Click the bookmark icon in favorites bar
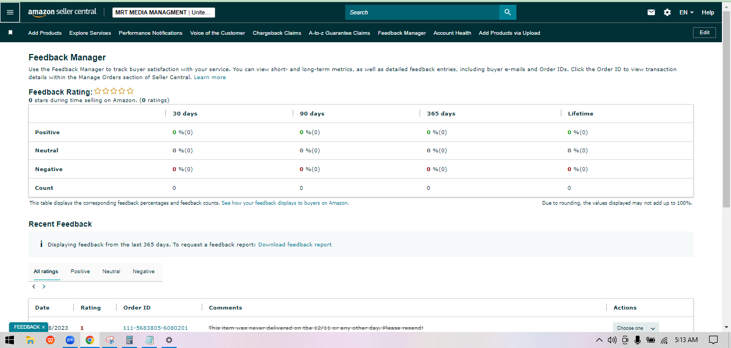The height and width of the screenshot is (348, 731). pos(10,33)
